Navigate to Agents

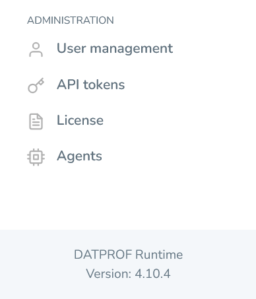coord(79,156)
